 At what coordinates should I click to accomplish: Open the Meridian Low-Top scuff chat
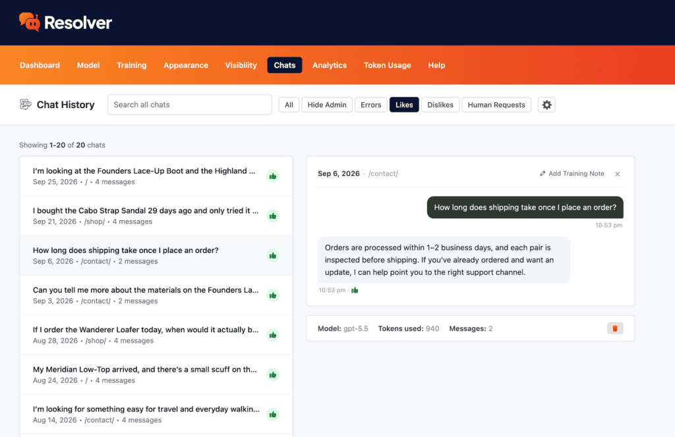(x=156, y=374)
